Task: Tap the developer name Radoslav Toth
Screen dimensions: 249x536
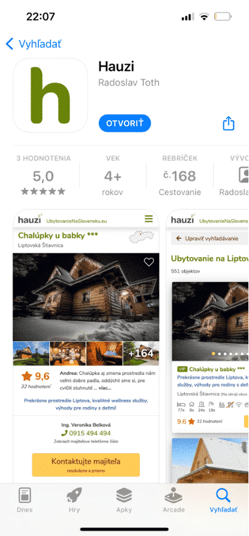Action: point(129,83)
